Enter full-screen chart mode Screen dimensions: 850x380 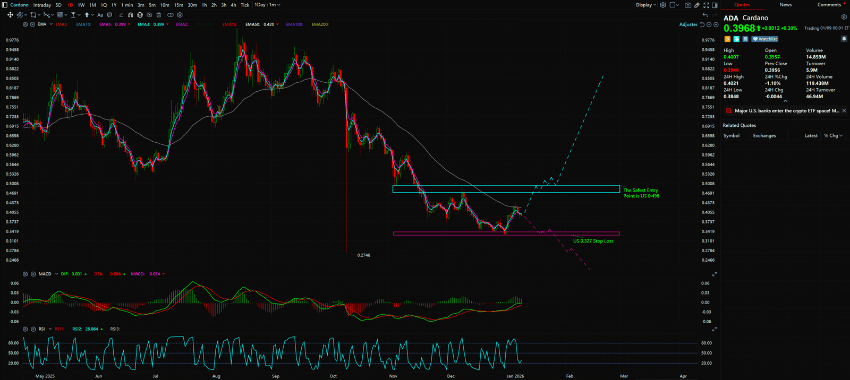pyautogui.click(x=706, y=5)
